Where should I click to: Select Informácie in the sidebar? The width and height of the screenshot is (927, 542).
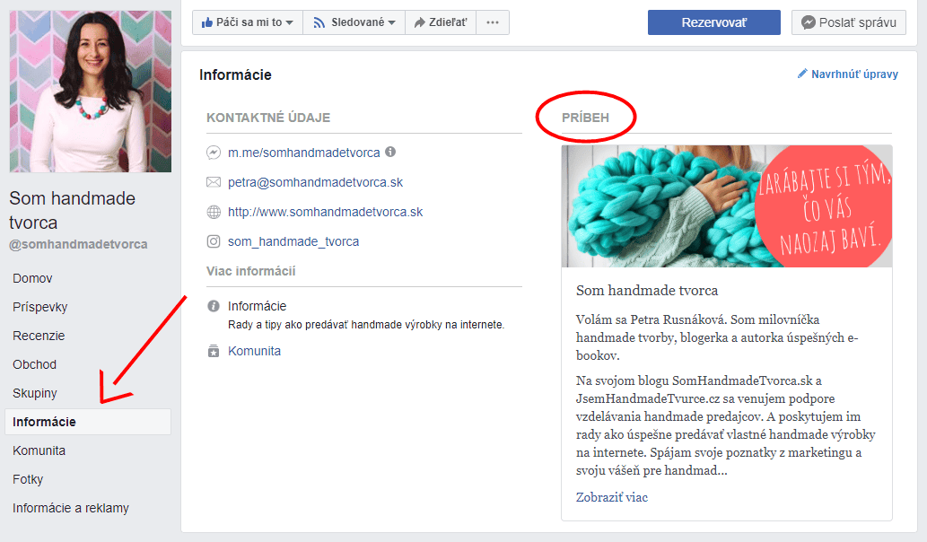pos(88,422)
